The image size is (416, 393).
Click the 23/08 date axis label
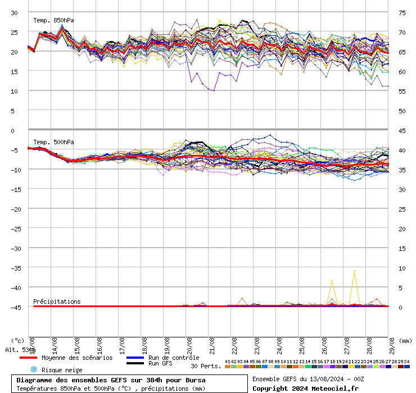pyautogui.click(x=257, y=346)
